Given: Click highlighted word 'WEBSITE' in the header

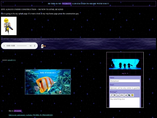Looking at the screenshot, I should click(67, 4).
